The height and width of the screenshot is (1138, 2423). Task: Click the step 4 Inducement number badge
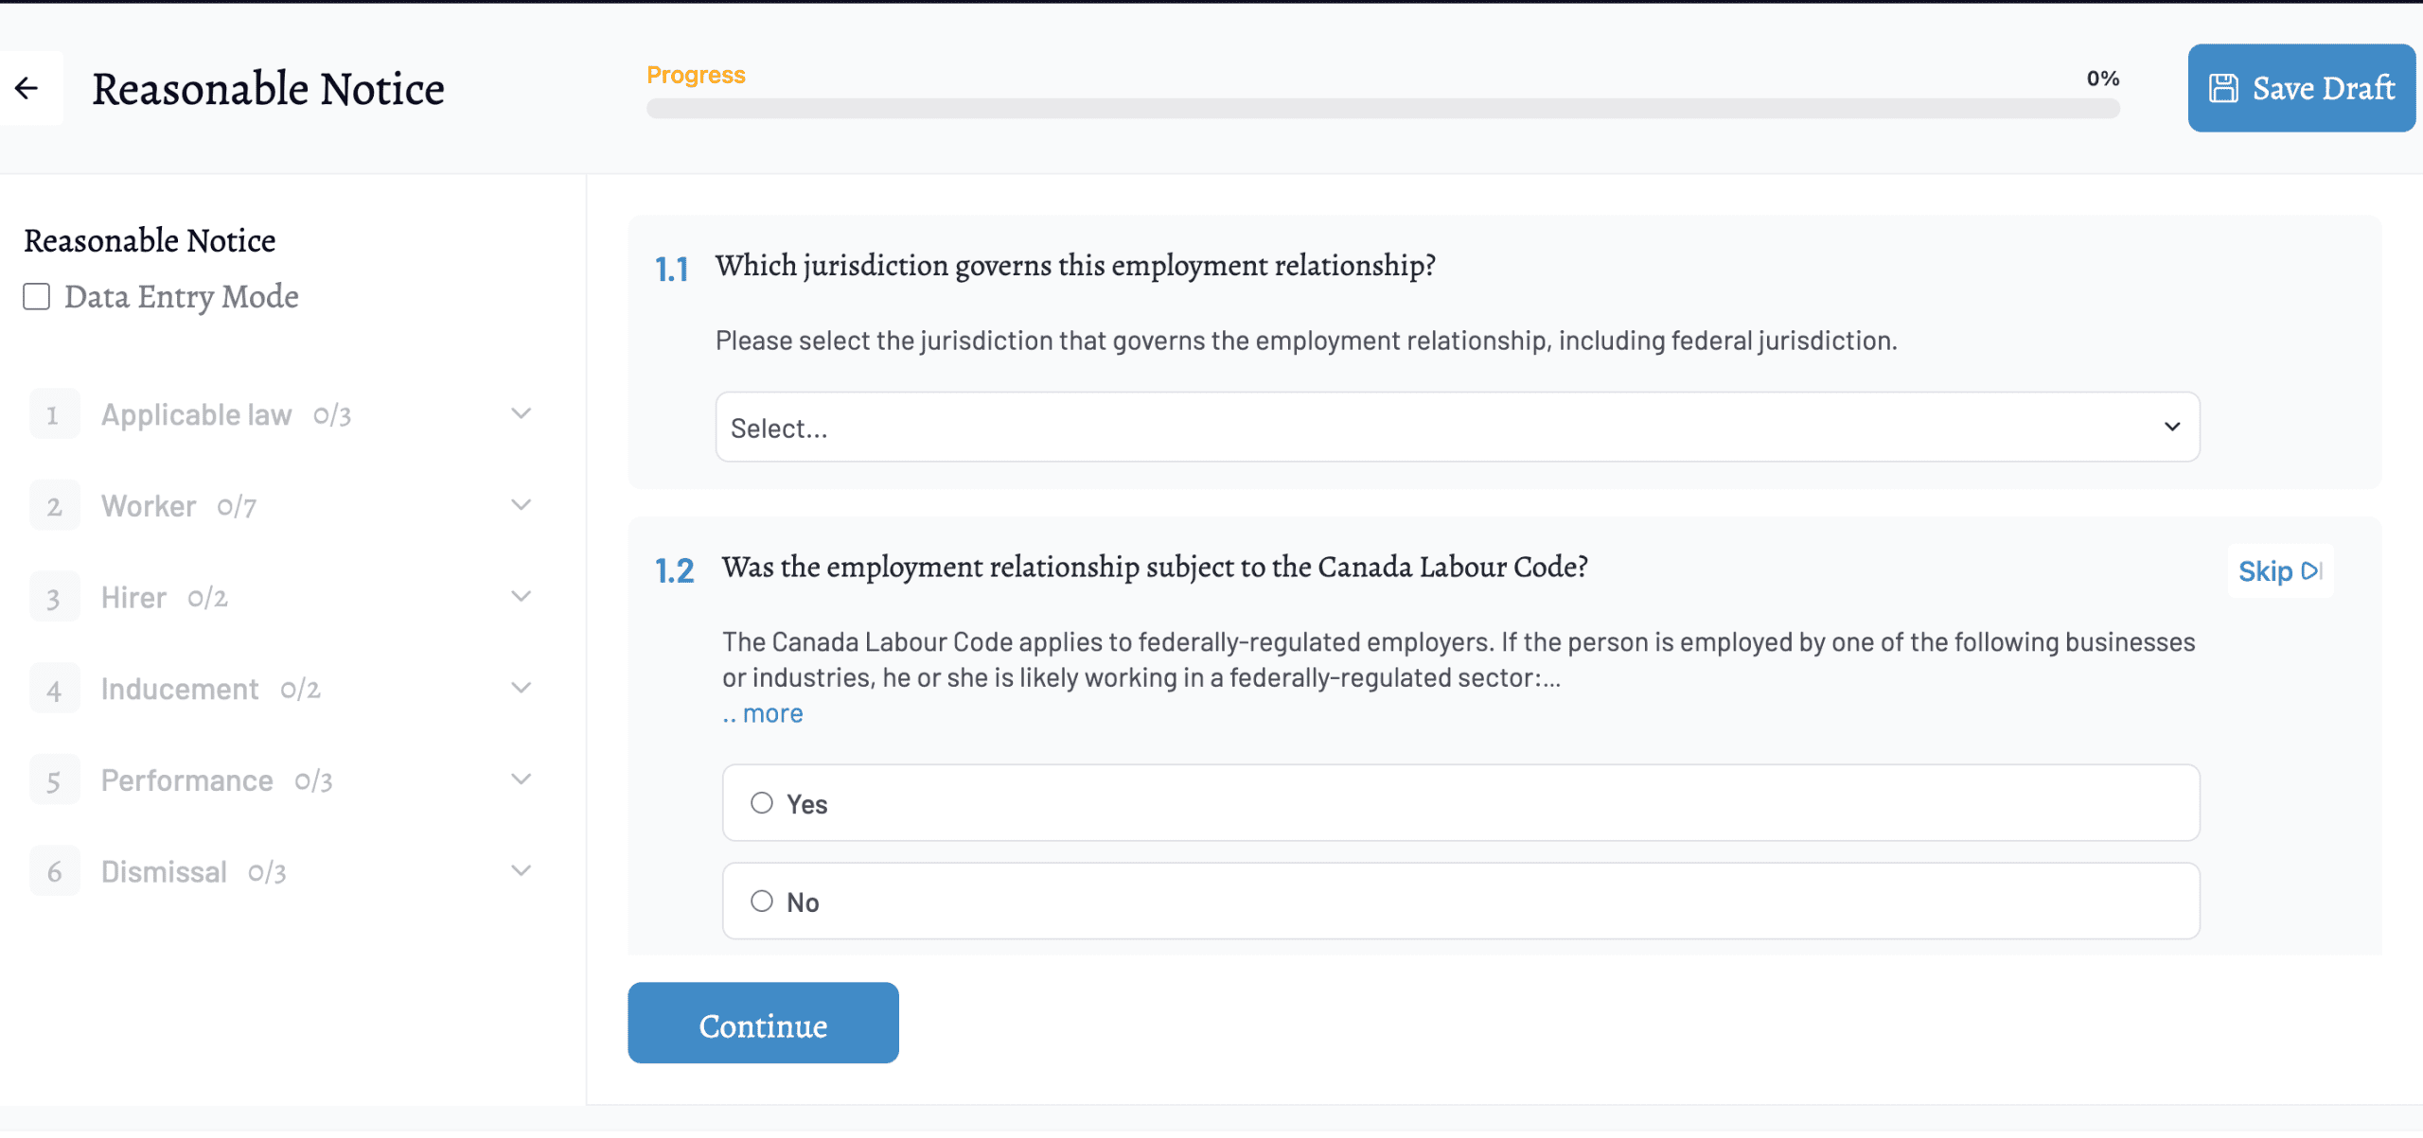pyautogui.click(x=53, y=689)
